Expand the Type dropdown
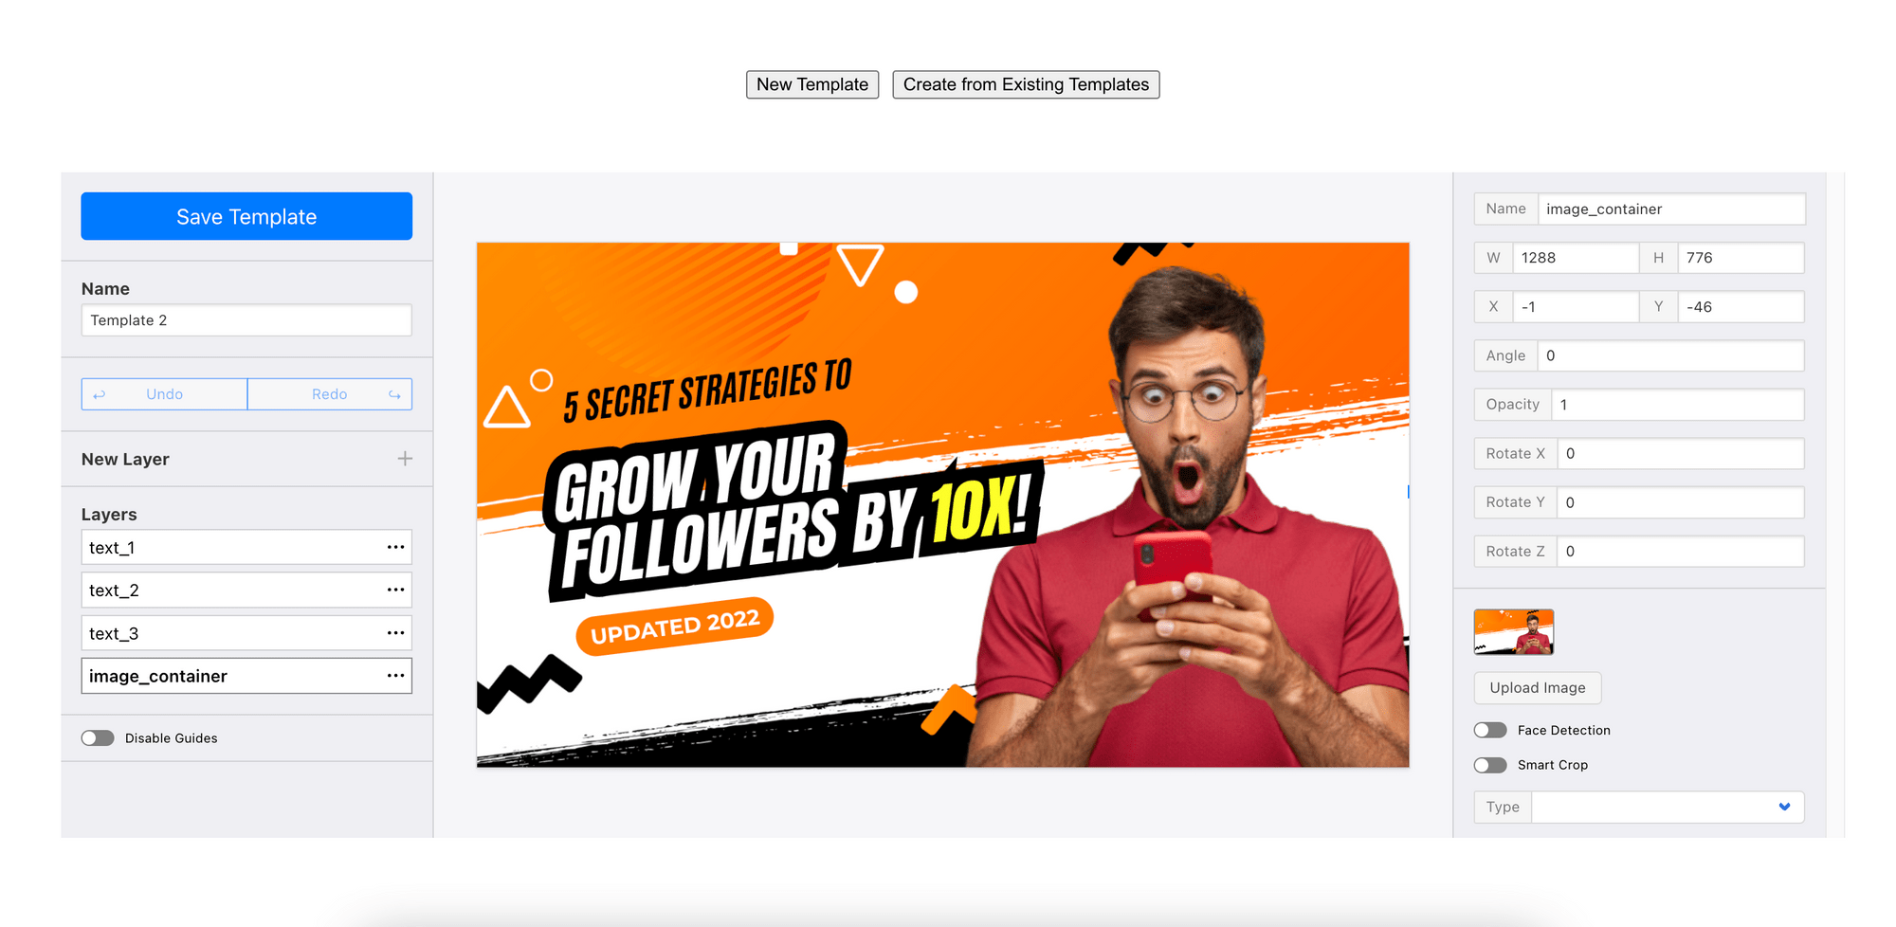The width and height of the screenshot is (1896, 927). [x=1668, y=807]
